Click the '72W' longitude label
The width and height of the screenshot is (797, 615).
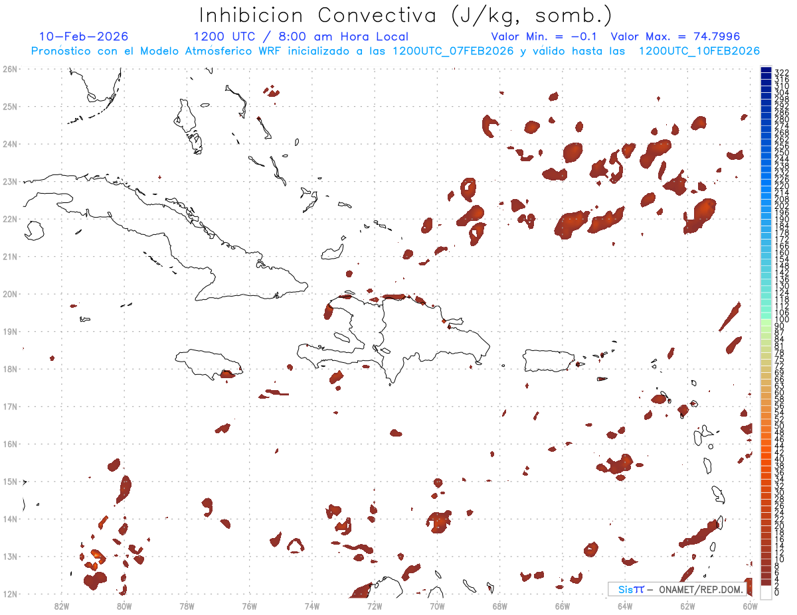coord(375,605)
